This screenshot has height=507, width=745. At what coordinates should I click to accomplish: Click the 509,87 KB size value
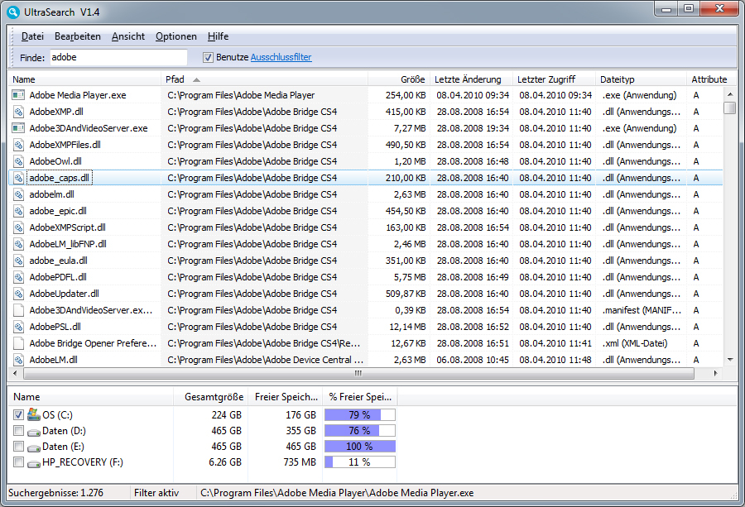[x=406, y=294]
